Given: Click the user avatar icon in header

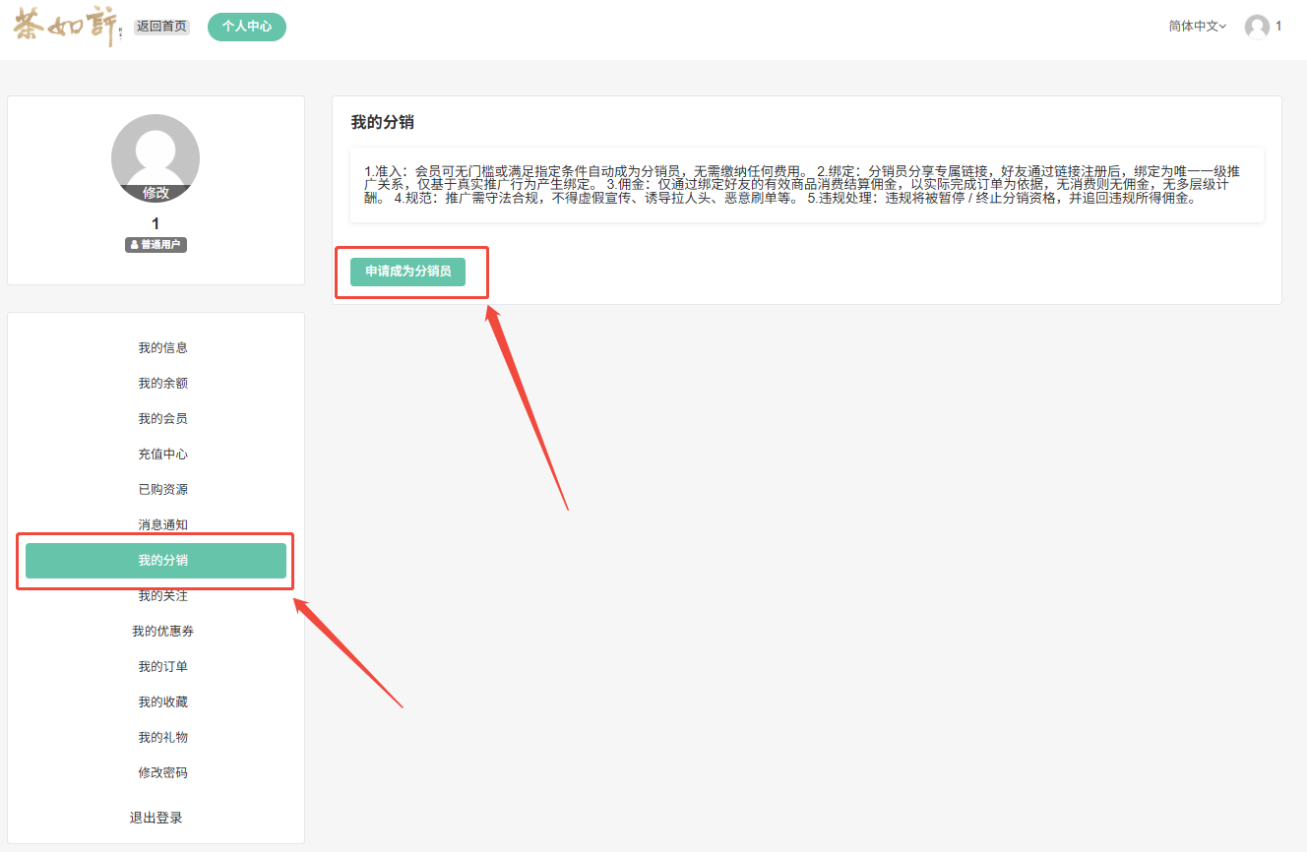Looking at the screenshot, I should click(x=1257, y=27).
